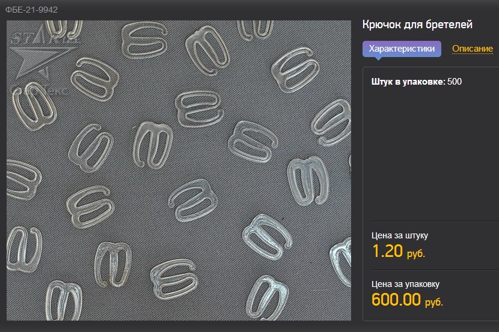This screenshot has height=332, width=499.
Task: Click руб. next to the 1.20 price
Action: click(416, 254)
